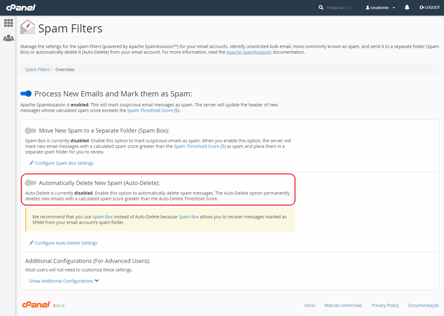
Task: Open Documentação footer link
Action: click(423, 305)
